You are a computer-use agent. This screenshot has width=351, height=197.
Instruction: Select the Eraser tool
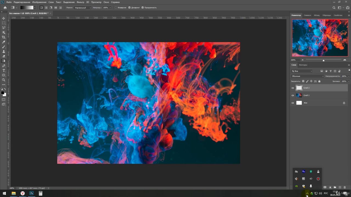tap(4, 56)
